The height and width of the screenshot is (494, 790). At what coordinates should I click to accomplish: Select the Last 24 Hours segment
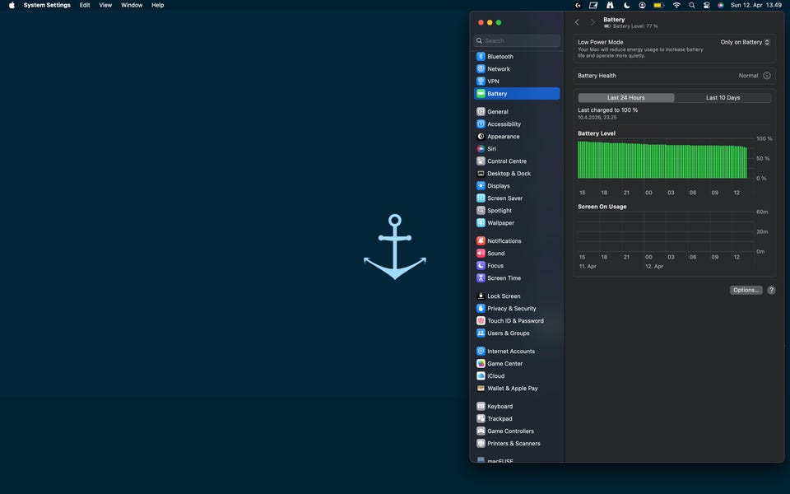626,98
